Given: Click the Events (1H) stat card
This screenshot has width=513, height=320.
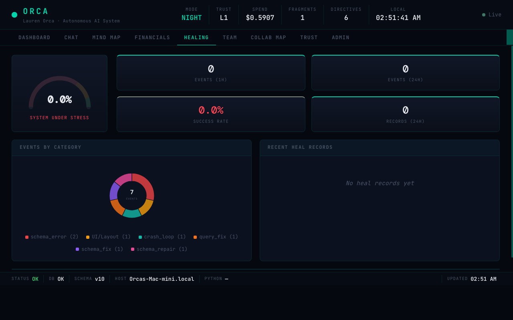Looking at the screenshot, I should click(211, 73).
